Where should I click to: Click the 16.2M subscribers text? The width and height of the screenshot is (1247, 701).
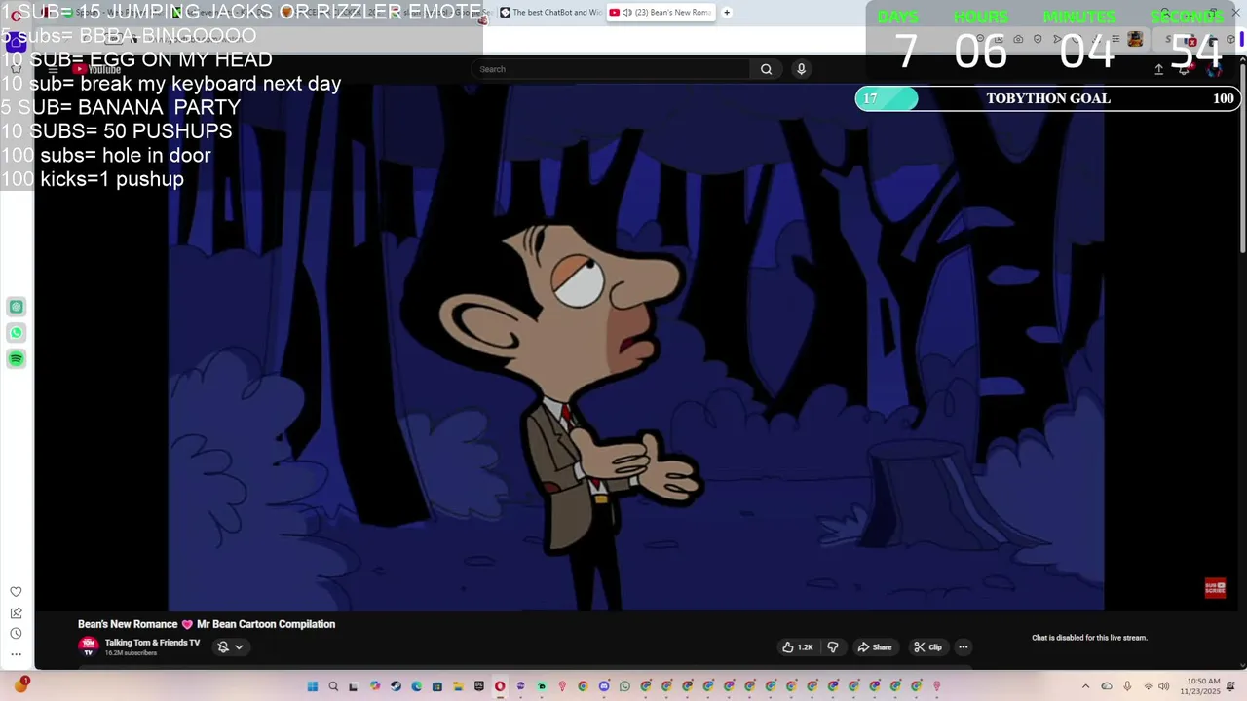pos(131,653)
